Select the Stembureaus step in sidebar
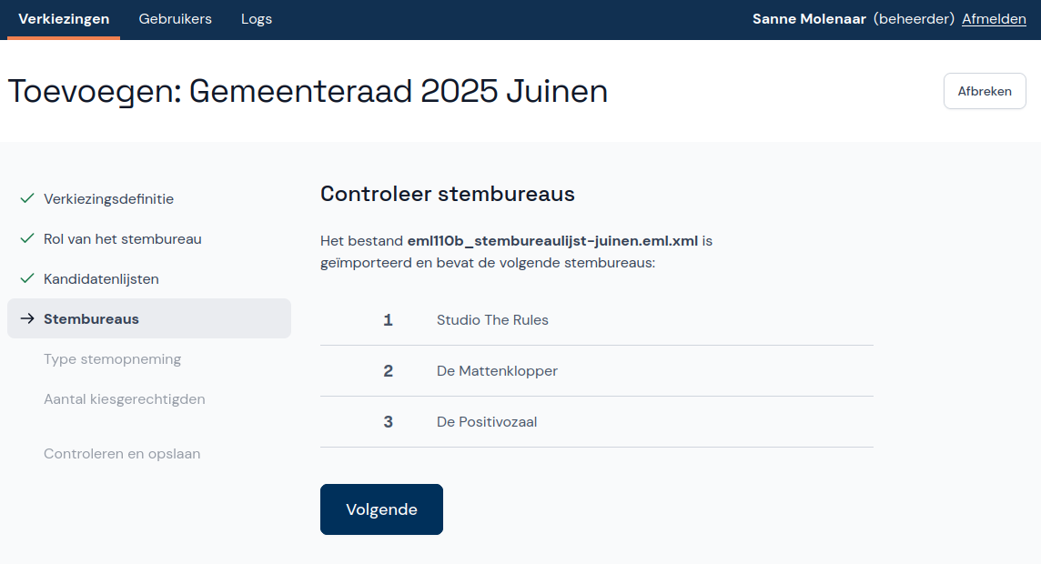The height and width of the screenshot is (564, 1041). tap(91, 318)
